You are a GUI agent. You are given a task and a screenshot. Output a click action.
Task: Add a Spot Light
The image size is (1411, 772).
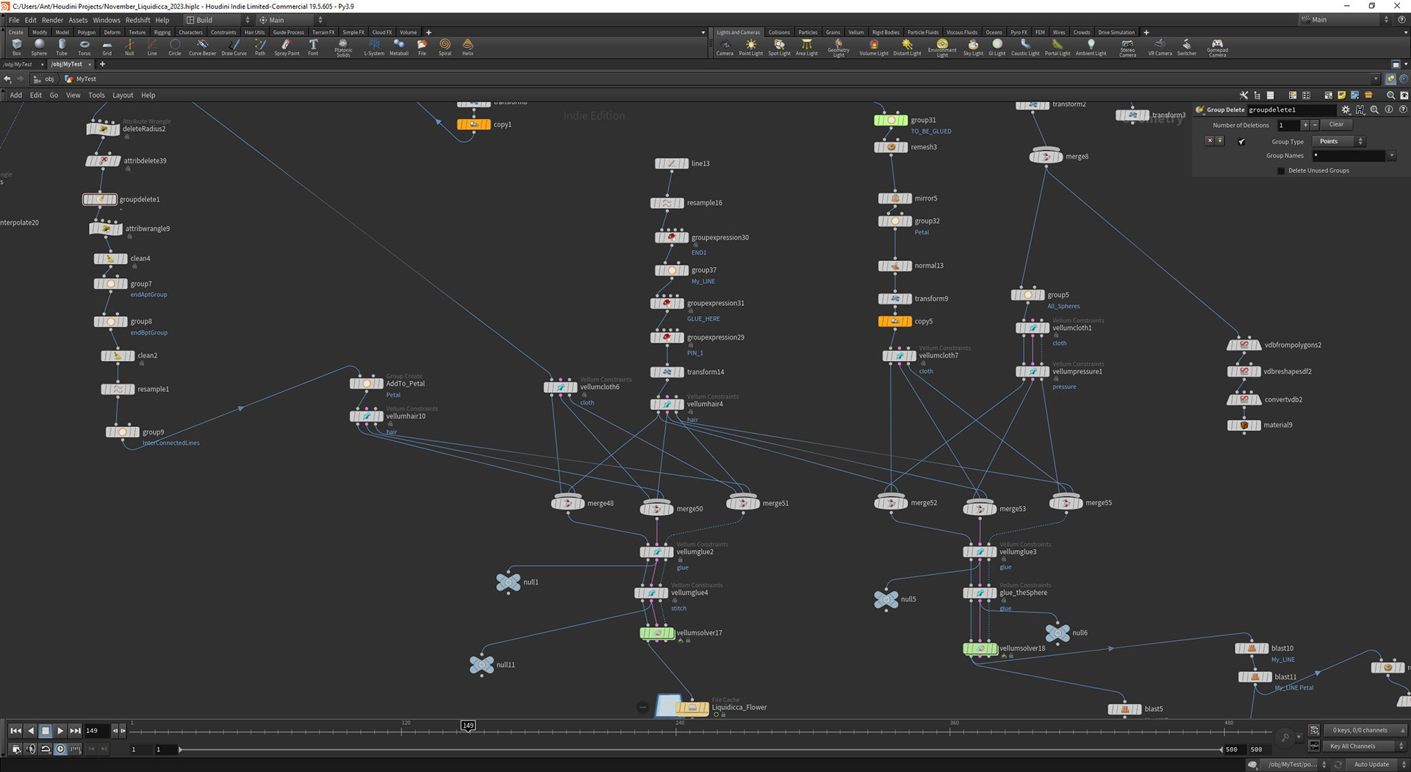[779, 47]
